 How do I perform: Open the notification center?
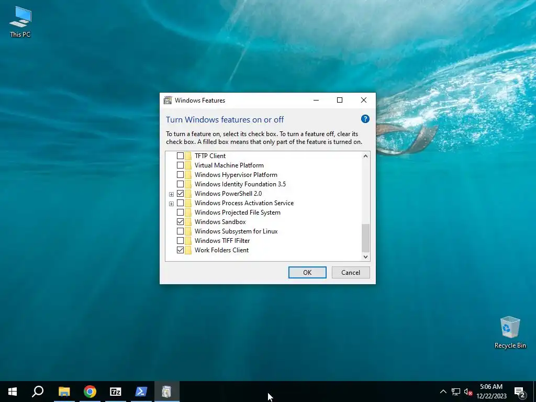tap(520, 392)
